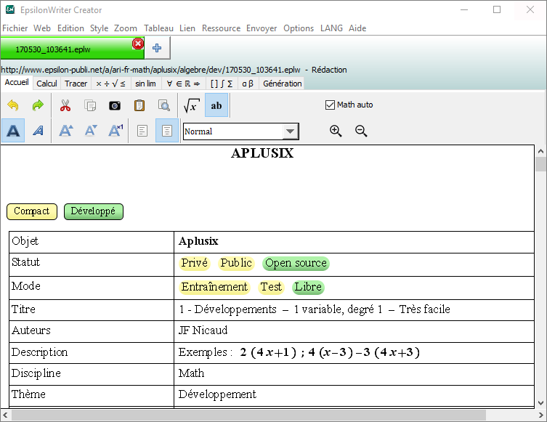Click the horizontal scrollbar right arrow
This screenshot has width=547, height=422.
click(x=541, y=415)
